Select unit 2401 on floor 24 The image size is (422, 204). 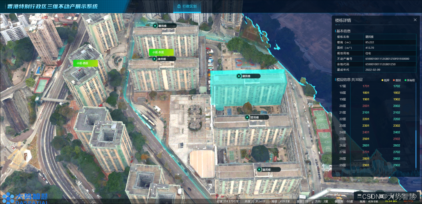366,132
